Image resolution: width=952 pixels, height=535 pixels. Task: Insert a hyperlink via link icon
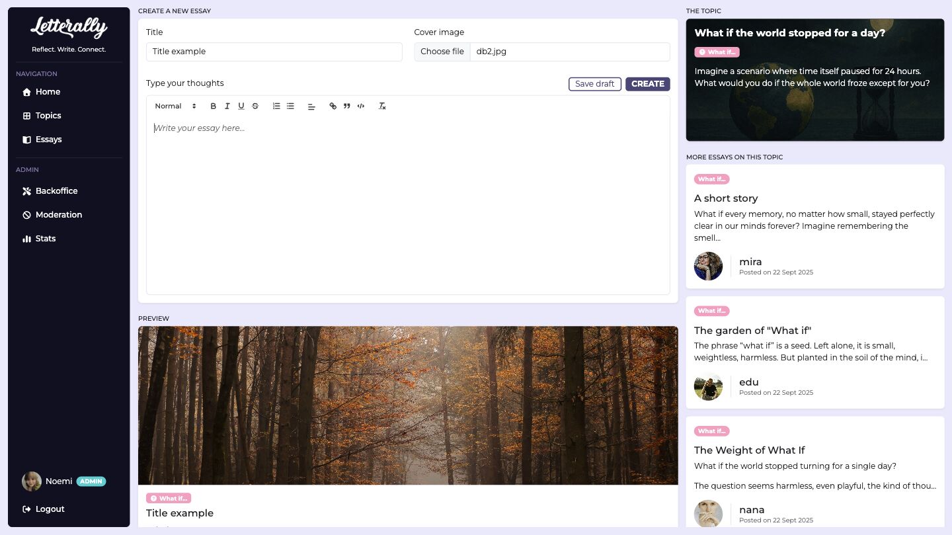point(333,106)
